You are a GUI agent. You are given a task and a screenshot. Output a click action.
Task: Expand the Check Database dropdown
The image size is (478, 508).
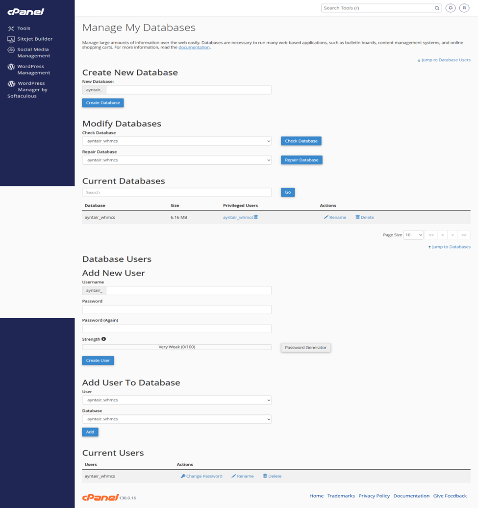[176, 141]
